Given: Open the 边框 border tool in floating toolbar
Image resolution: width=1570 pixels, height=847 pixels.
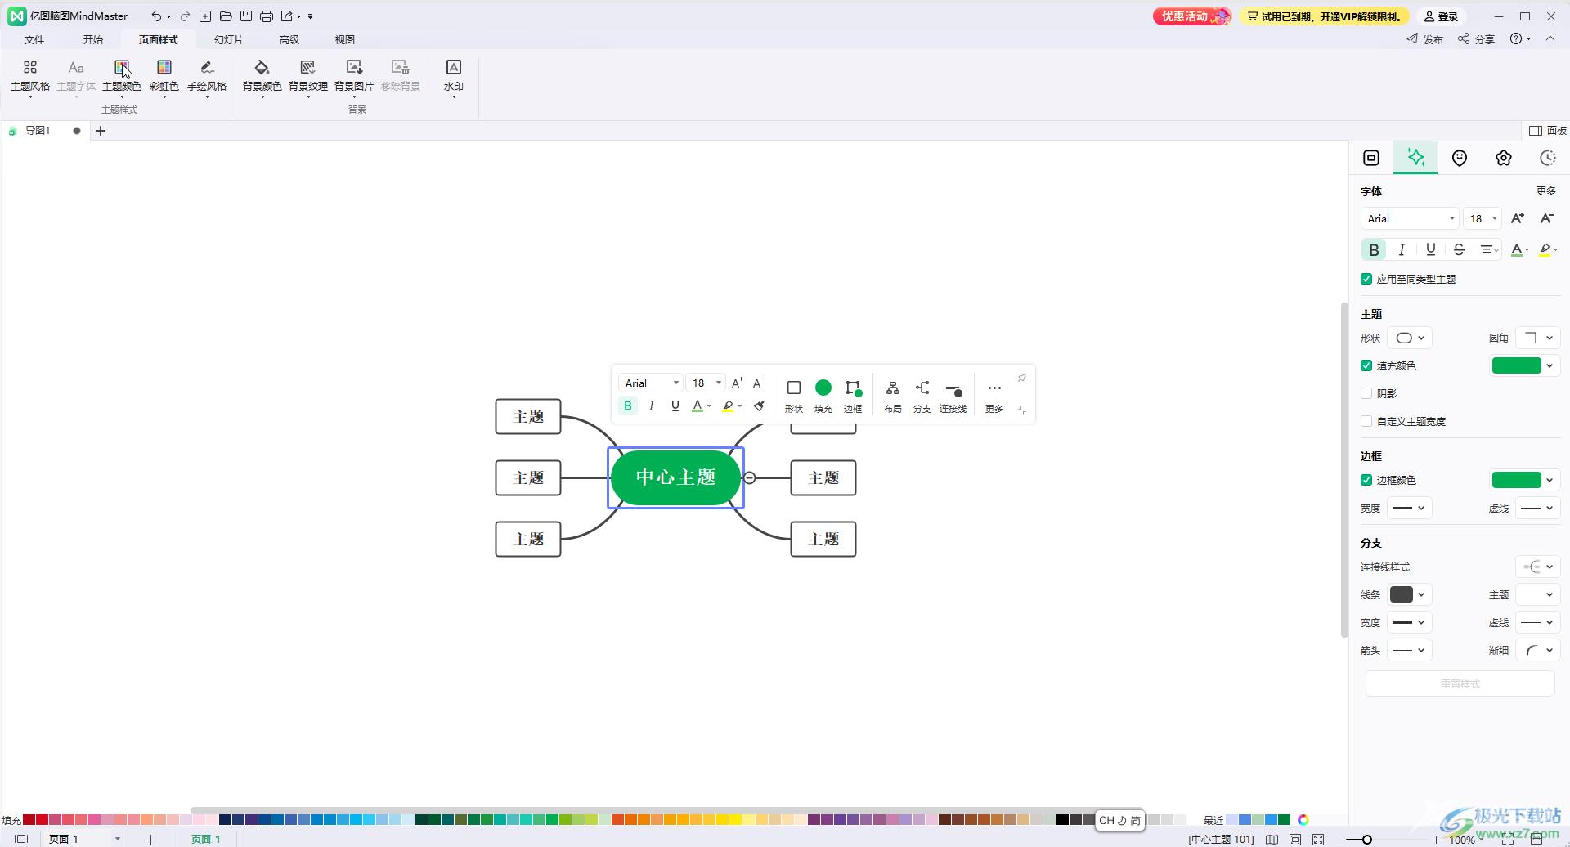Looking at the screenshot, I should tap(853, 396).
